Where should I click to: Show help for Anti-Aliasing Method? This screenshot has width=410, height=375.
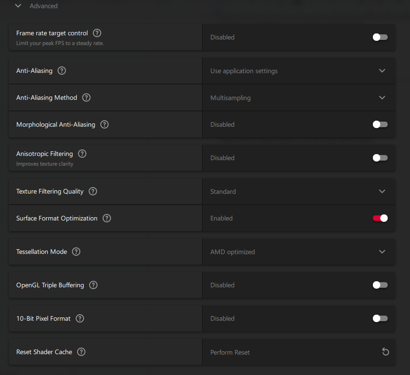click(x=86, y=97)
